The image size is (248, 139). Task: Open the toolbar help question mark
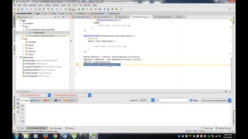coord(121,9)
